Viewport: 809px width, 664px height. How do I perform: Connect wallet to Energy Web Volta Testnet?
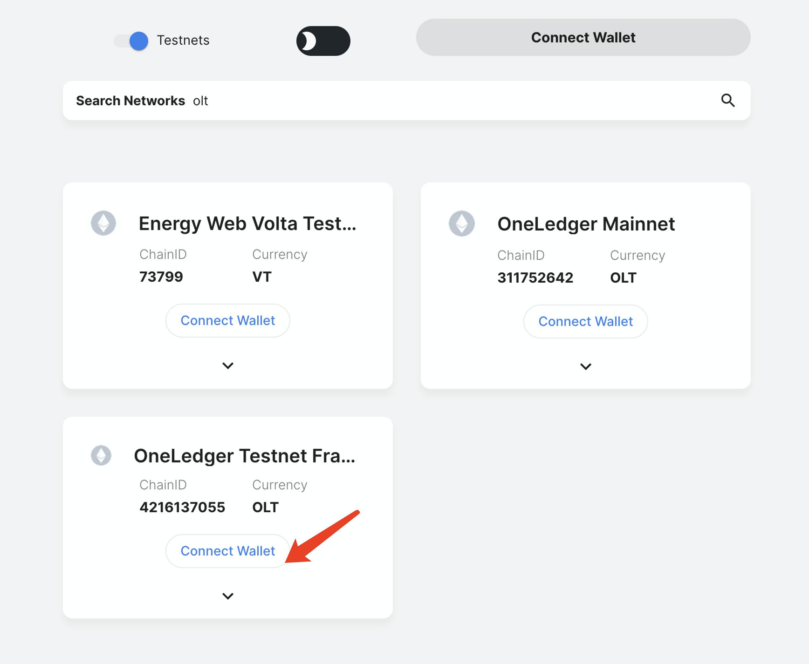228,321
